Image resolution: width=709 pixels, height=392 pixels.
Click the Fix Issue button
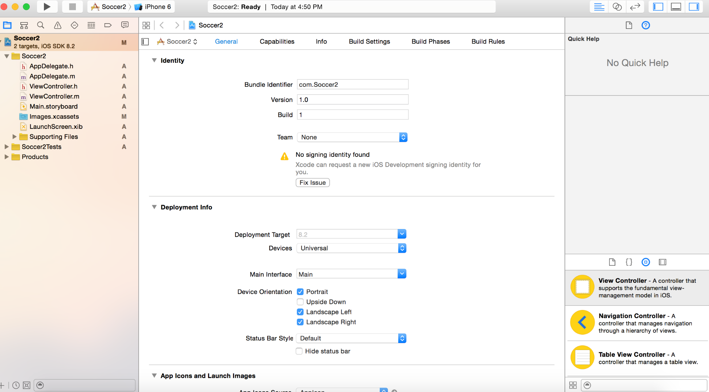(313, 183)
